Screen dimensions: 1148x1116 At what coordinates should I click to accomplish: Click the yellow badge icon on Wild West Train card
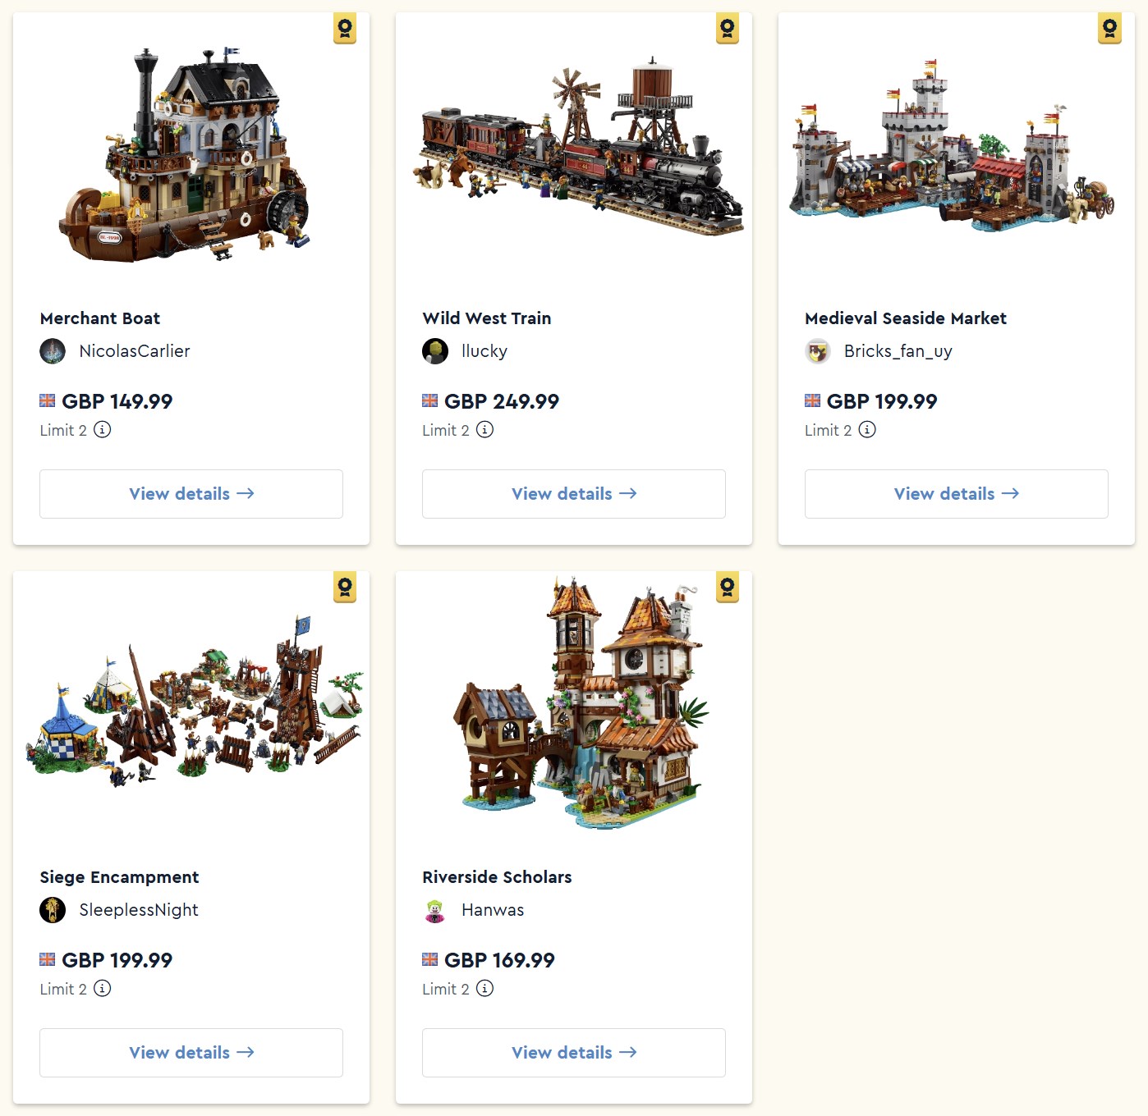point(728,29)
